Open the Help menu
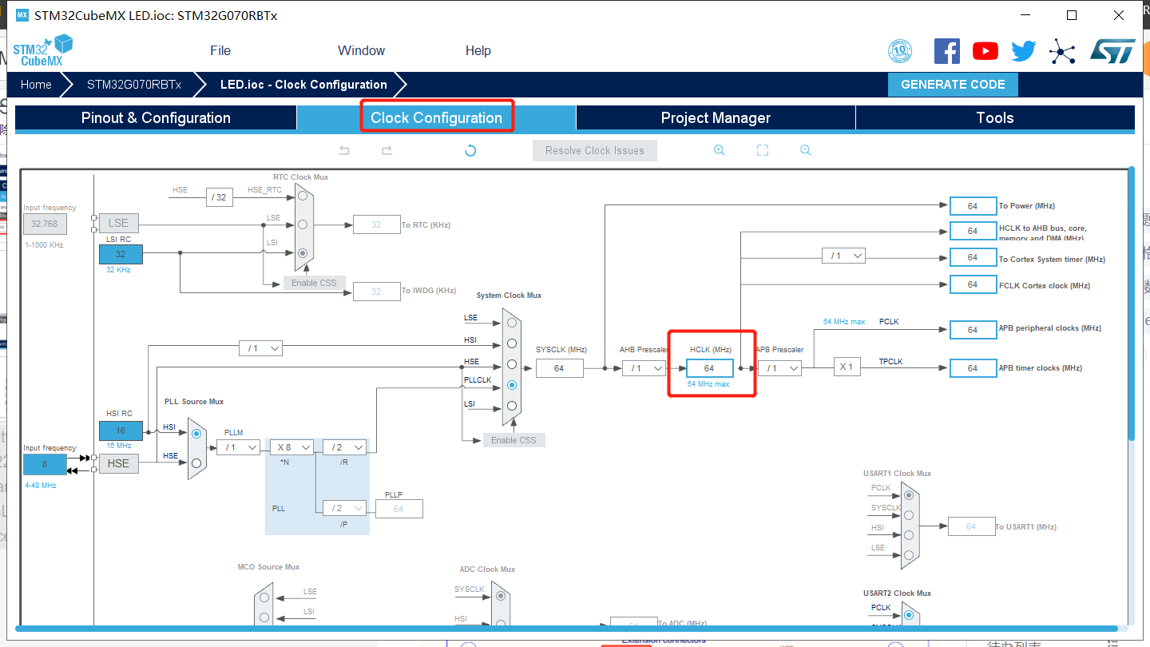 (478, 50)
